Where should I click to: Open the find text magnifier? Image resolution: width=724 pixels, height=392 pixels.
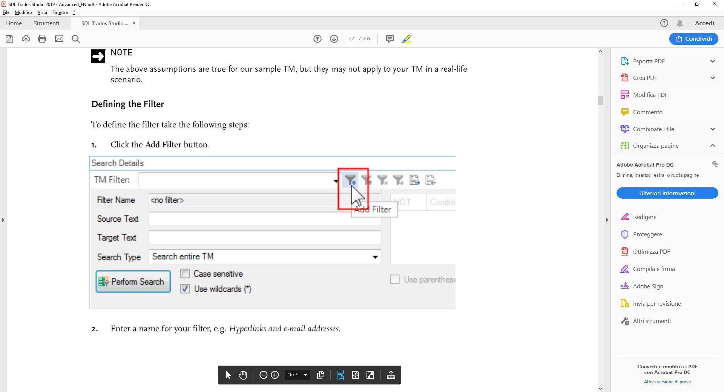click(x=76, y=39)
